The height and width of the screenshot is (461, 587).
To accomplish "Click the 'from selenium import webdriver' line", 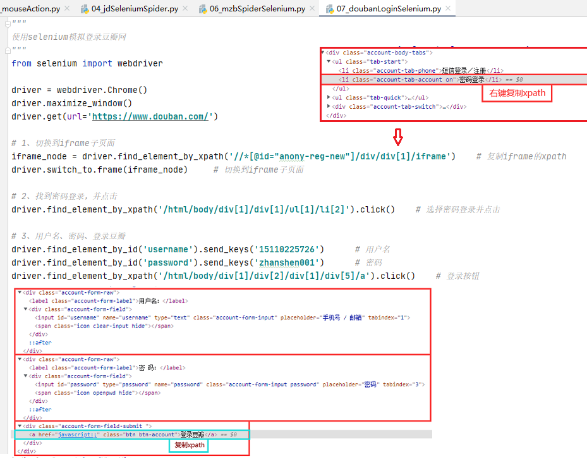I will pos(87,63).
